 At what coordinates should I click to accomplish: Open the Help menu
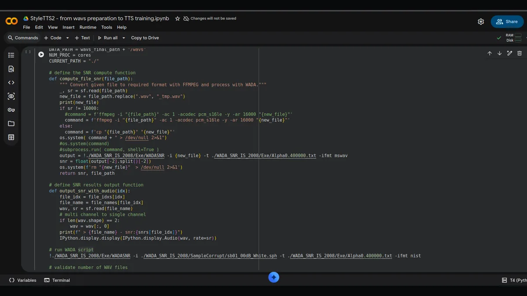coord(122,27)
